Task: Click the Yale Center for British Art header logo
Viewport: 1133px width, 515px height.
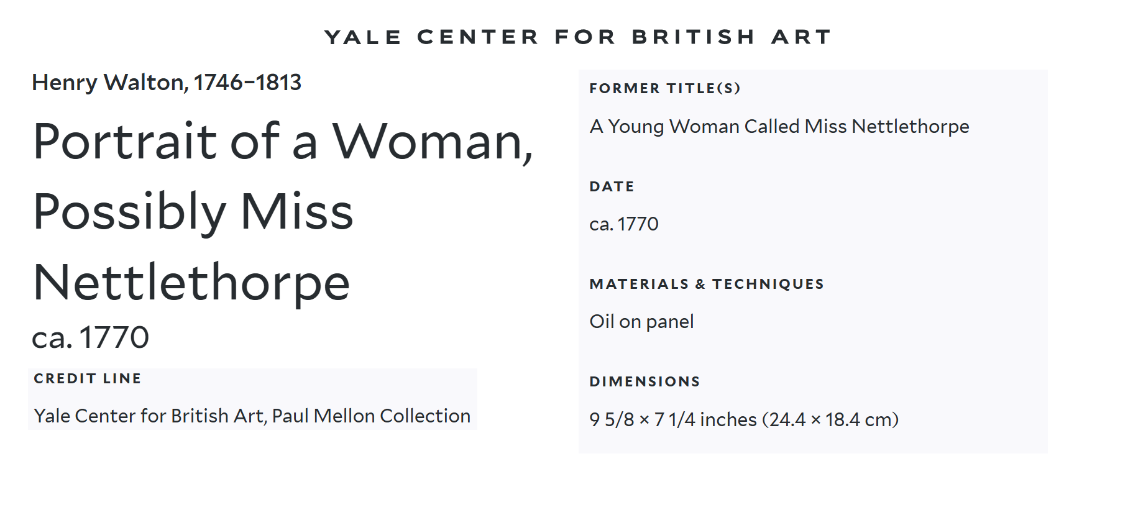Action: pyautogui.click(x=577, y=37)
